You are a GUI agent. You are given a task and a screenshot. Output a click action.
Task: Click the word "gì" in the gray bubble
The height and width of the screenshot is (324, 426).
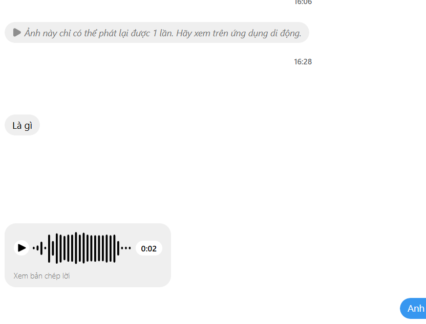pos(28,126)
